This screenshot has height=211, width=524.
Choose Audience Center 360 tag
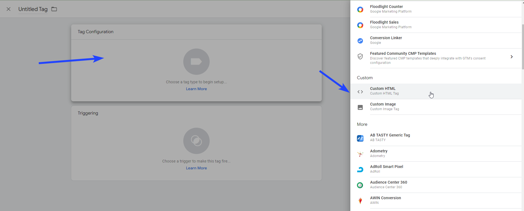coord(436,185)
